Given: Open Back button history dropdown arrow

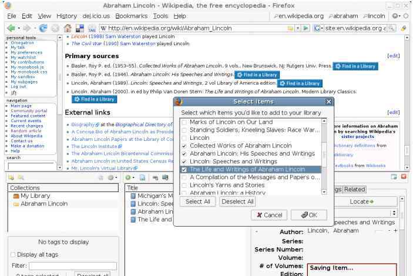Looking at the screenshot, I should pos(19,28).
